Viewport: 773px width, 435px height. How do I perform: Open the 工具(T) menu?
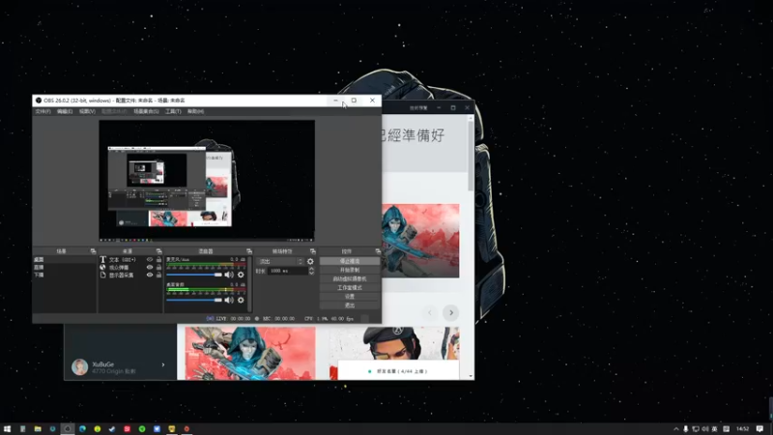pos(173,111)
